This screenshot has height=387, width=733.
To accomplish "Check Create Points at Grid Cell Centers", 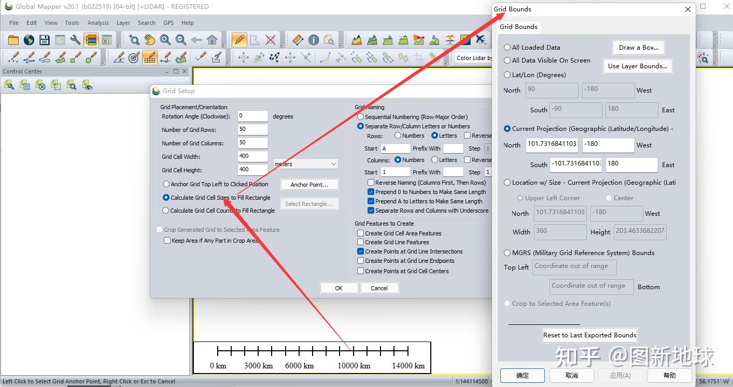I will [360, 271].
